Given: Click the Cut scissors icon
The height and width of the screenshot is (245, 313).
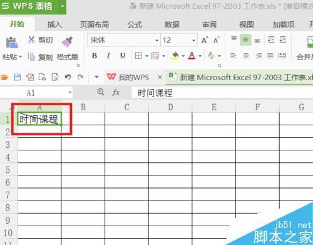Looking at the screenshot, I should 31,39.
